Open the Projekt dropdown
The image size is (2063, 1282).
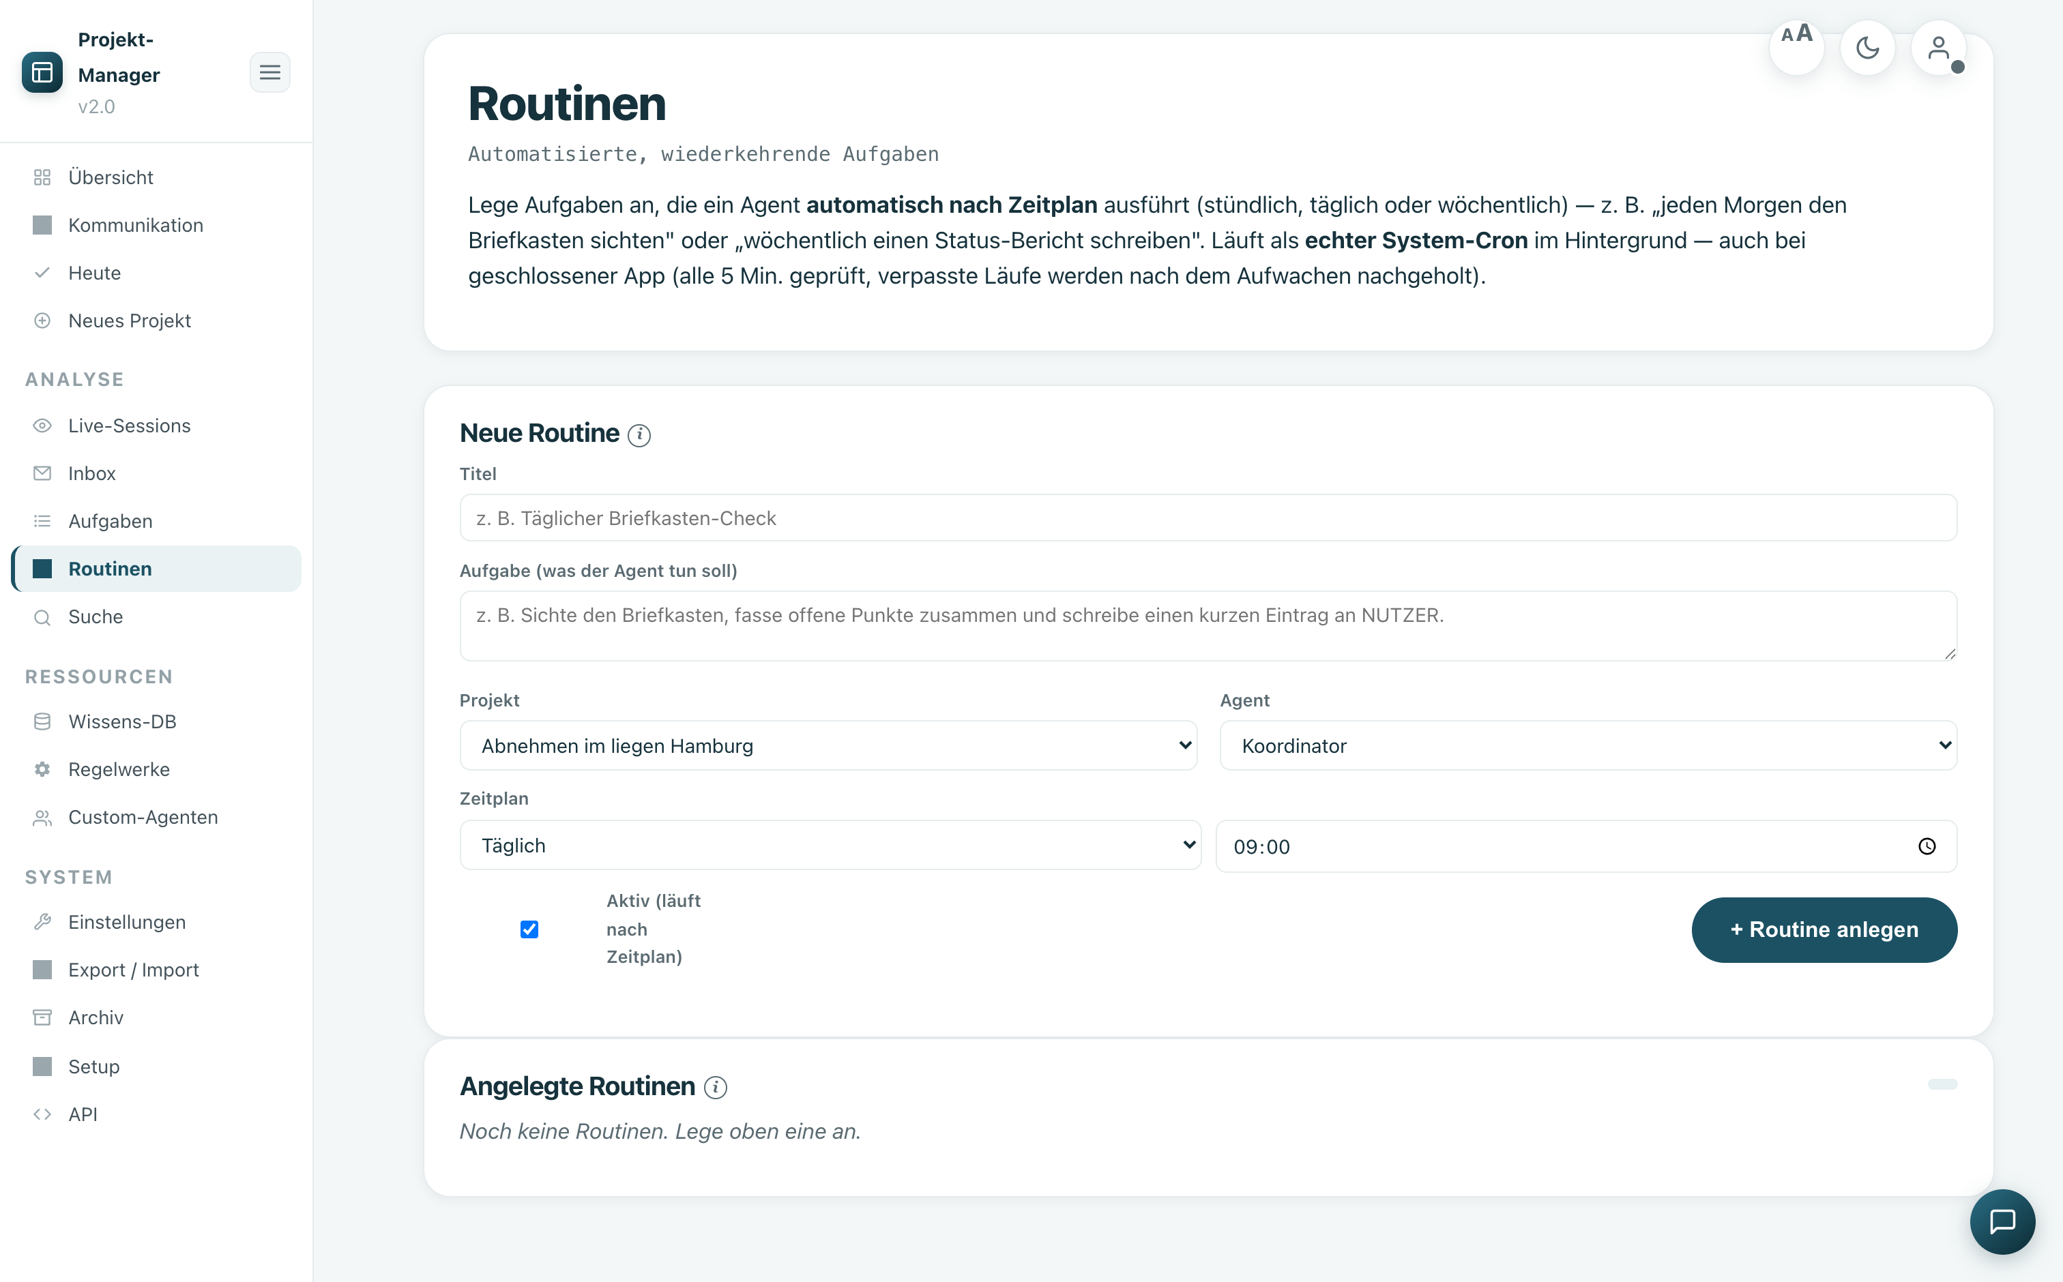(x=828, y=745)
